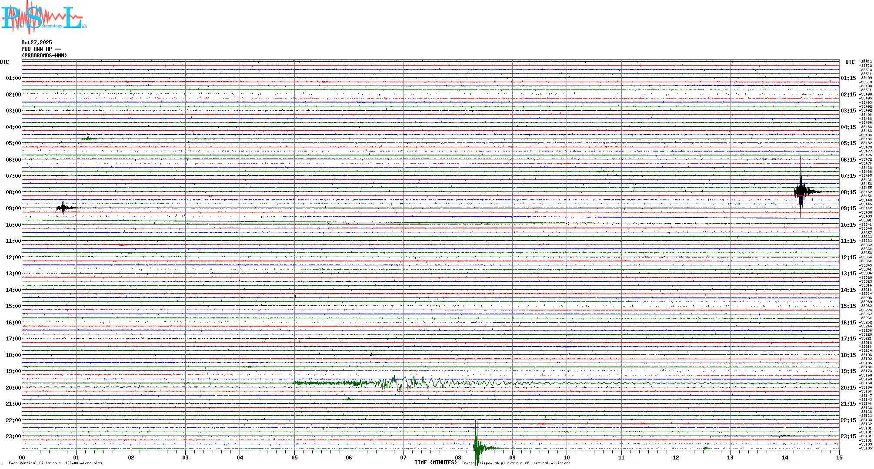This screenshot has width=874, height=469.
Task: Click the small green event above 05:00
Action: point(88,139)
